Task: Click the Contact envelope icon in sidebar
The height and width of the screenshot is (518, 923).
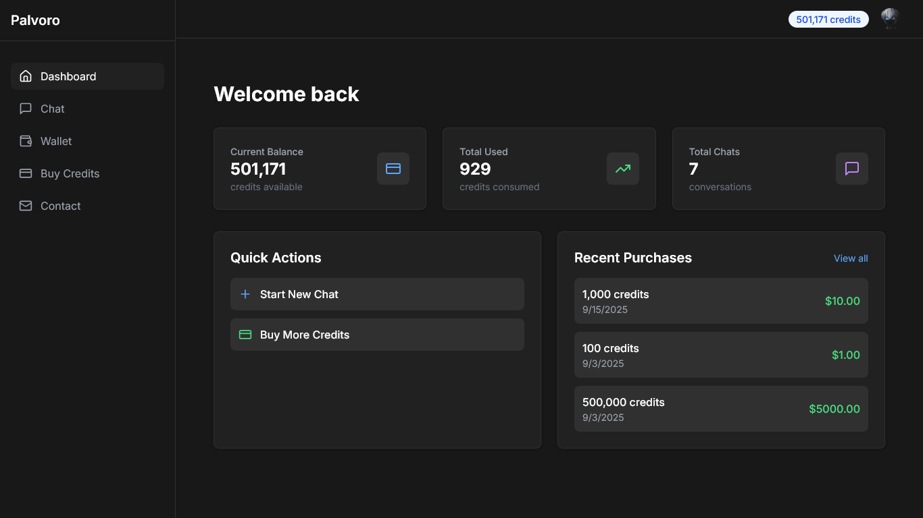Action: [x=26, y=206]
